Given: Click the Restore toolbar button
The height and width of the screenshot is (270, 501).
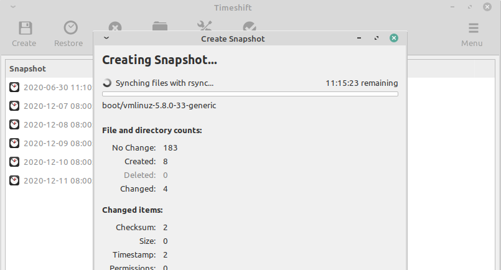Looking at the screenshot, I should 68,34.
